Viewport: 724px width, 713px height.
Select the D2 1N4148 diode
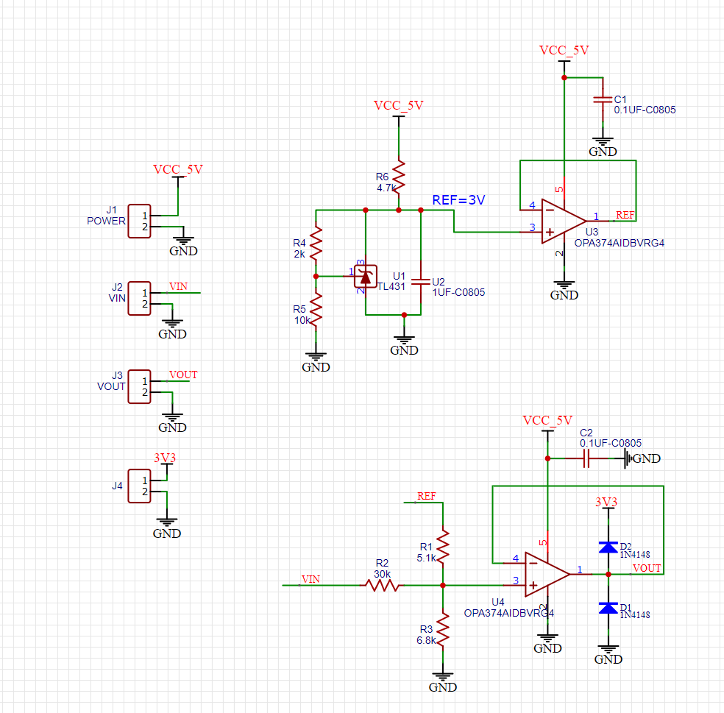pos(608,547)
